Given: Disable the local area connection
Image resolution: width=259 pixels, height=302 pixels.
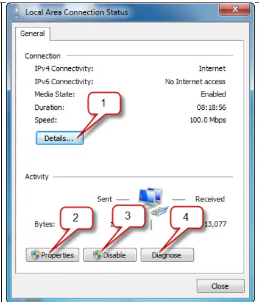Looking at the screenshot, I should (x=110, y=254).
